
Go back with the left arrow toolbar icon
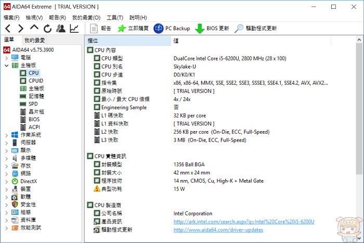(8, 29)
